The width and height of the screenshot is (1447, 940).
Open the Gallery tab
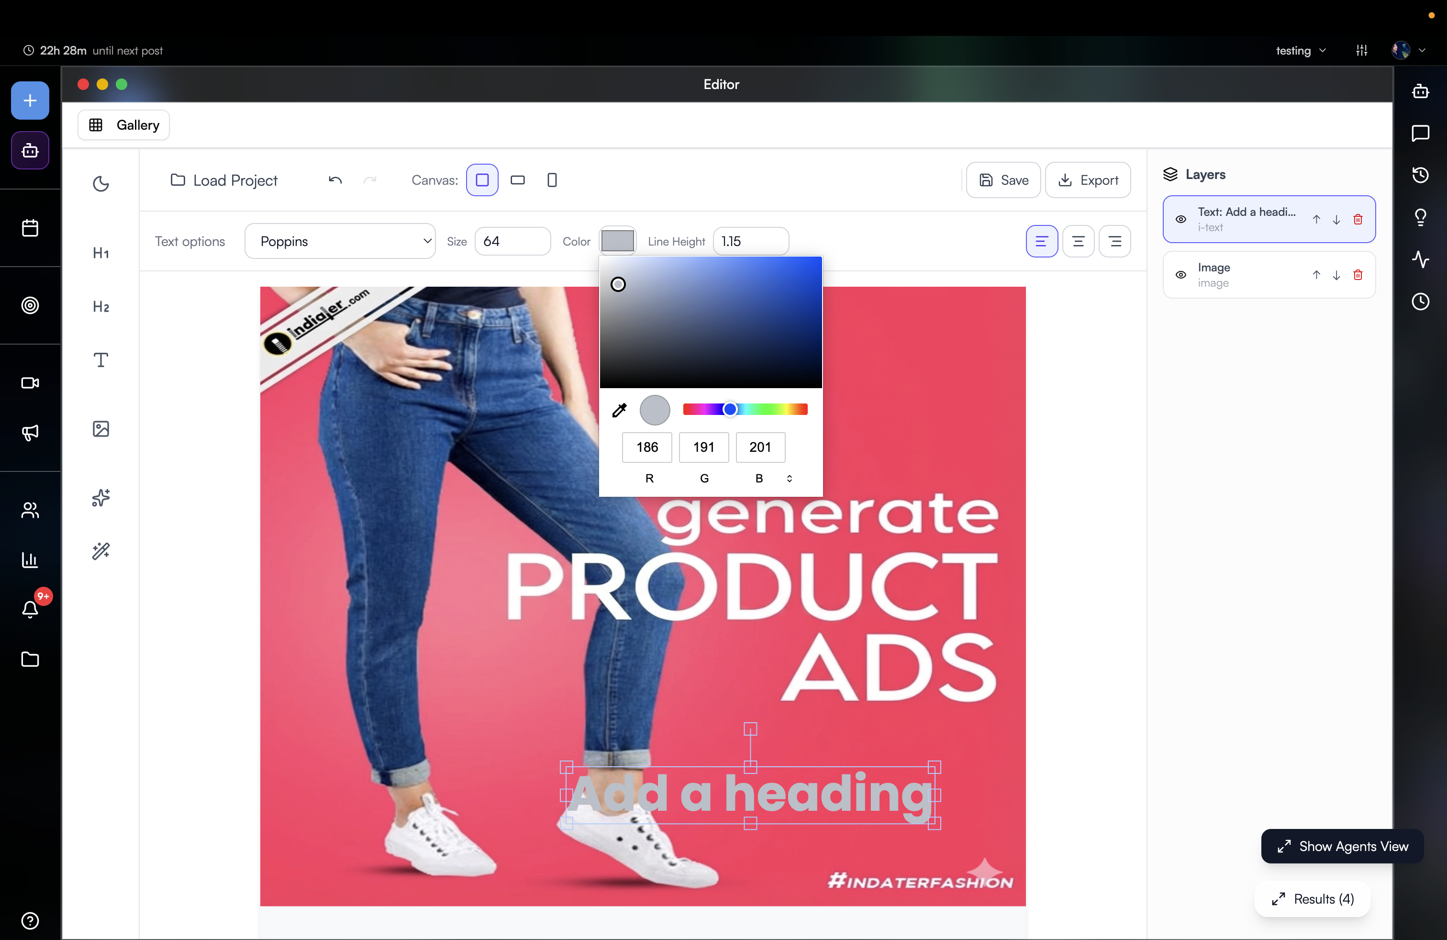124,125
